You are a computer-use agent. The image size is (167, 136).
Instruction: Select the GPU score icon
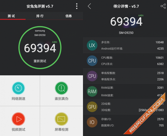[x=92, y=107]
